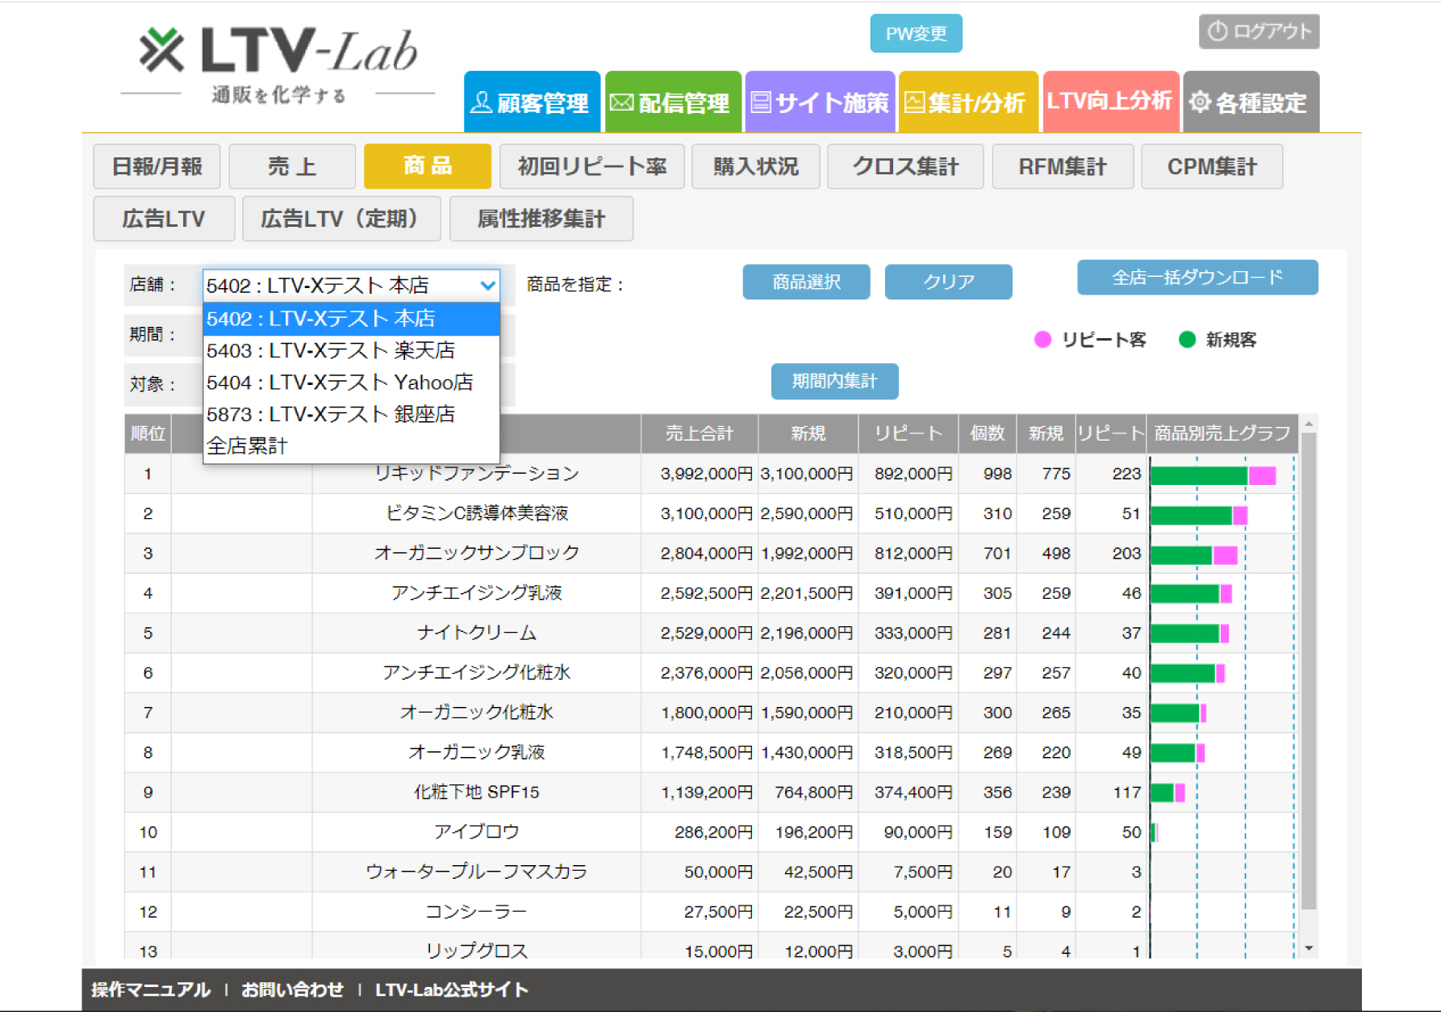The image size is (1441, 1012).
Task: Click the pink リピート客 legend dot
Action: tap(1042, 340)
